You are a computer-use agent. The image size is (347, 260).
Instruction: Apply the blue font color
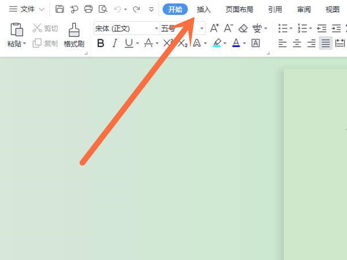(236, 43)
